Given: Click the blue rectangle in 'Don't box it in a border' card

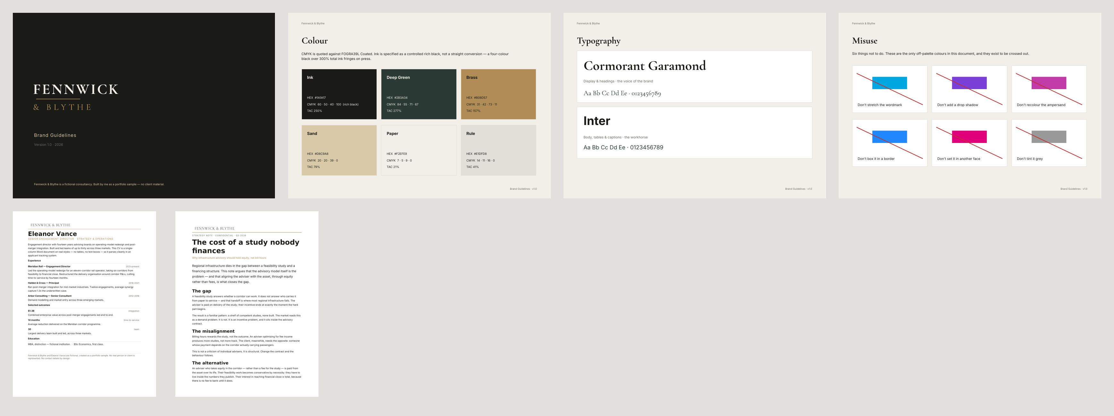Looking at the screenshot, I should (890, 137).
